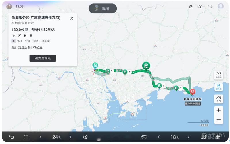Toggle the 服务区 service area layer
Viewport: 230px width, 144px height.
[218, 87]
